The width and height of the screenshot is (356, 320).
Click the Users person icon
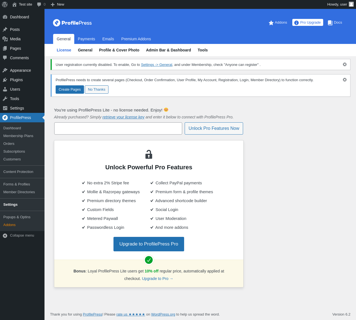5,89
